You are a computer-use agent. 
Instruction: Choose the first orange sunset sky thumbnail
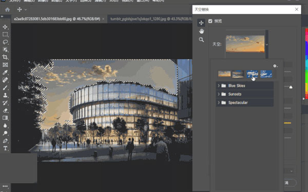(x=224, y=74)
